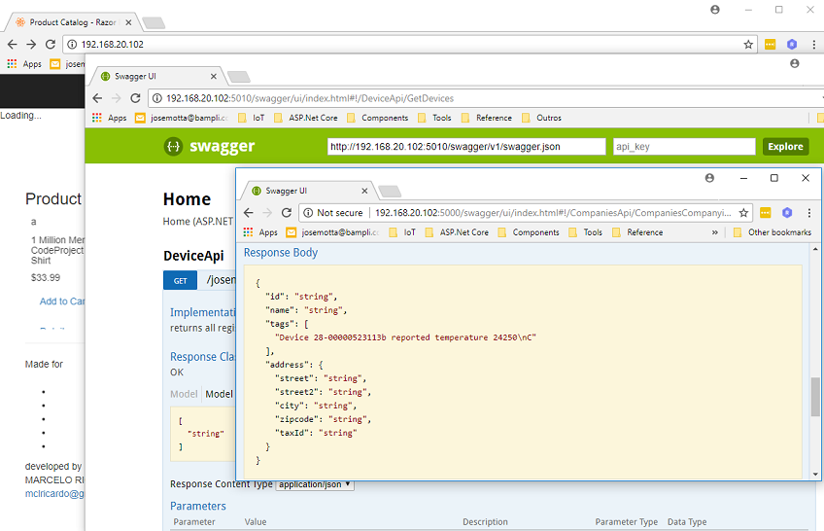
Task: Close the Product Catalog tab
Action: pyautogui.click(x=128, y=22)
